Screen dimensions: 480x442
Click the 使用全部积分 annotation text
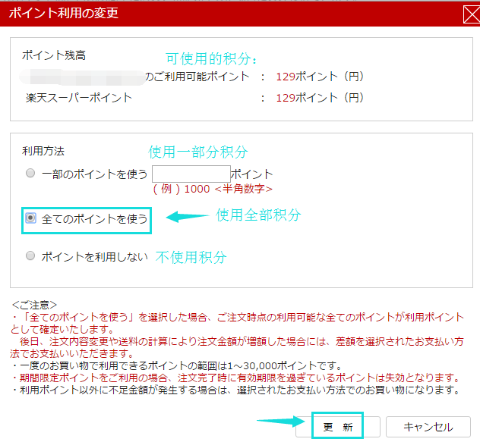258,215
